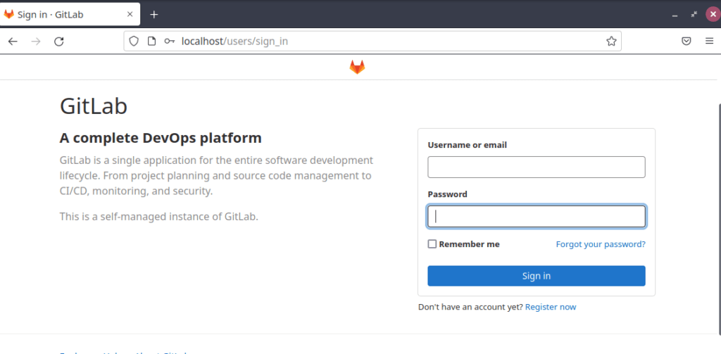
Task: Click the 'Username or email' label
Action: point(468,145)
